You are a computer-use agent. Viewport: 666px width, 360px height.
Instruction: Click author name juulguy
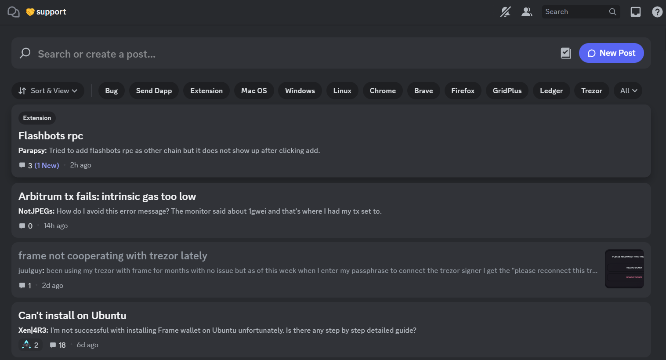click(x=31, y=271)
